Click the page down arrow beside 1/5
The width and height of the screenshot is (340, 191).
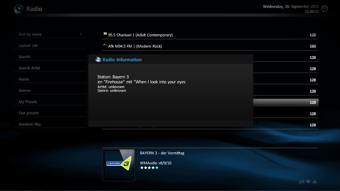(x=308, y=182)
